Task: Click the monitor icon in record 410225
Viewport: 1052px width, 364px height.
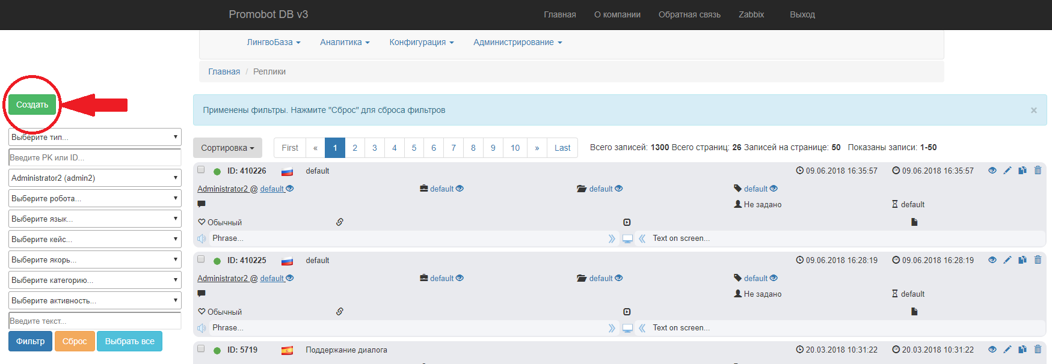Action: pyautogui.click(x=627, y=328)
